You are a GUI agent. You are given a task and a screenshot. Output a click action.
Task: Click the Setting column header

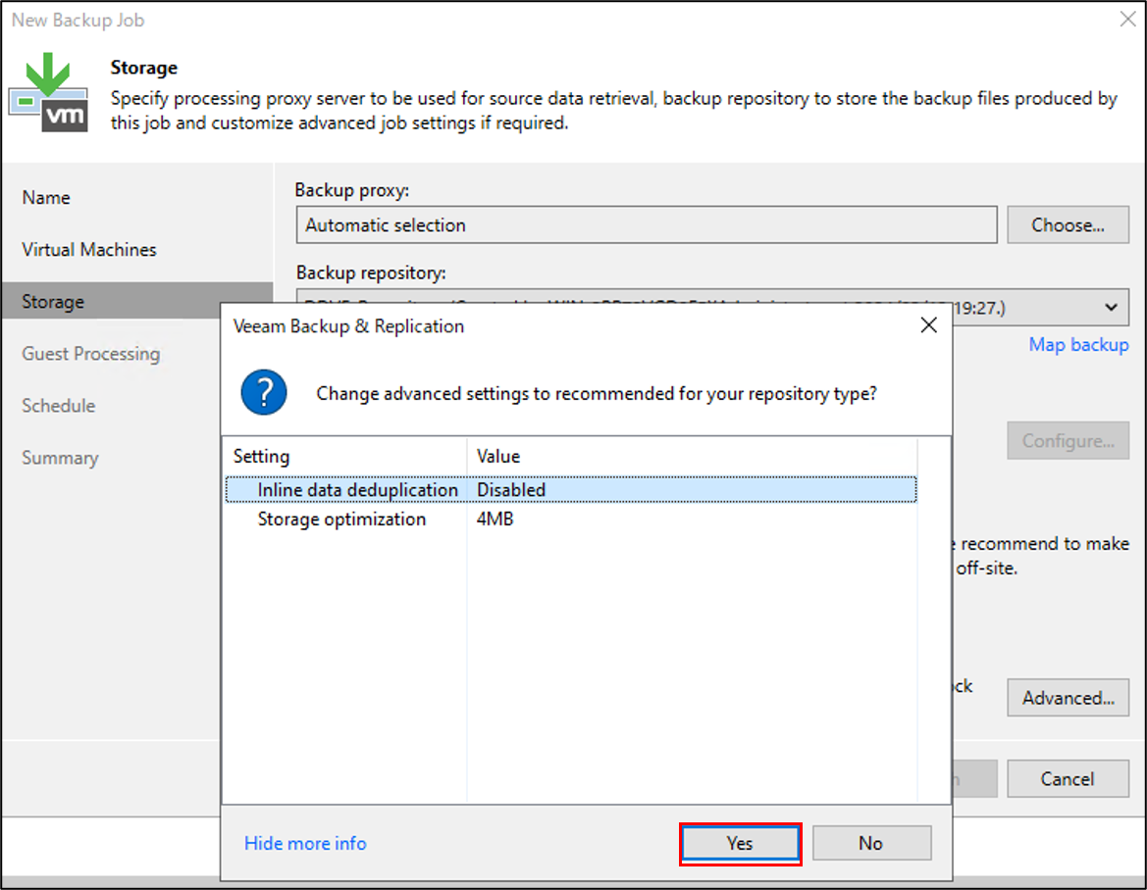coord(261,456)
